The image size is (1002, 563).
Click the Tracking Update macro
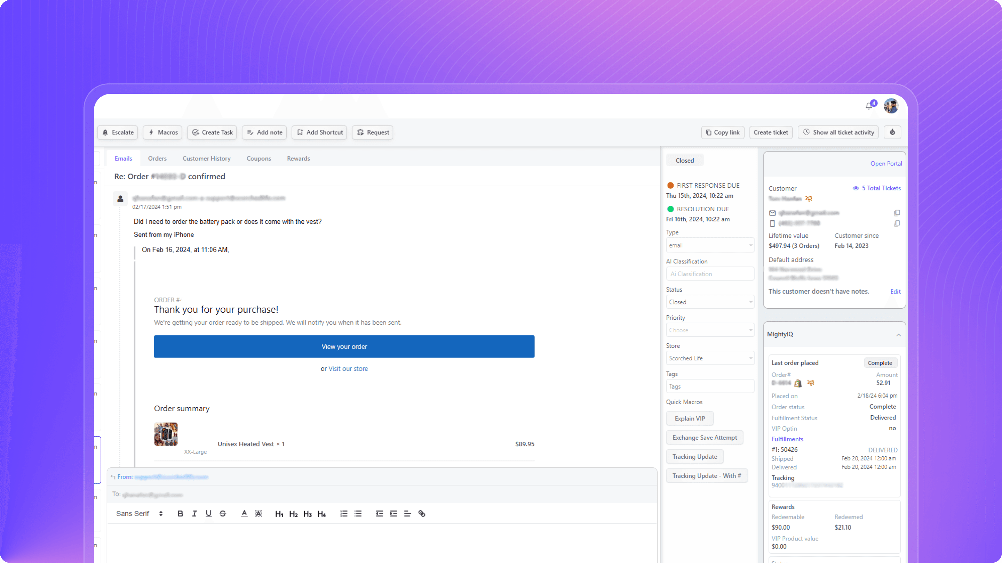pos(695,457)
